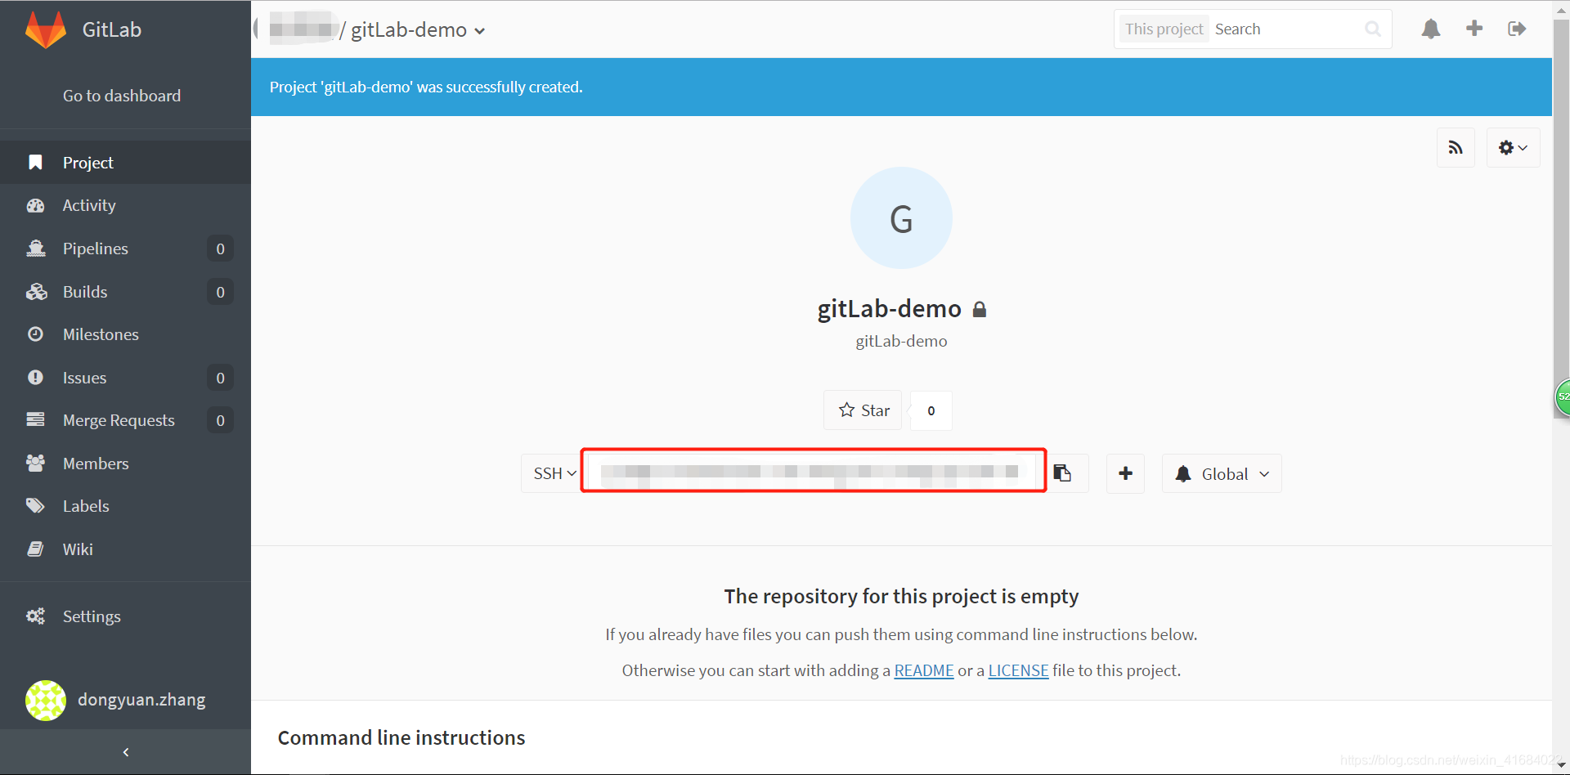Click the plus button beside clone URL
This screenshot has width=1570, height=775.
[x=1125, y=473]
